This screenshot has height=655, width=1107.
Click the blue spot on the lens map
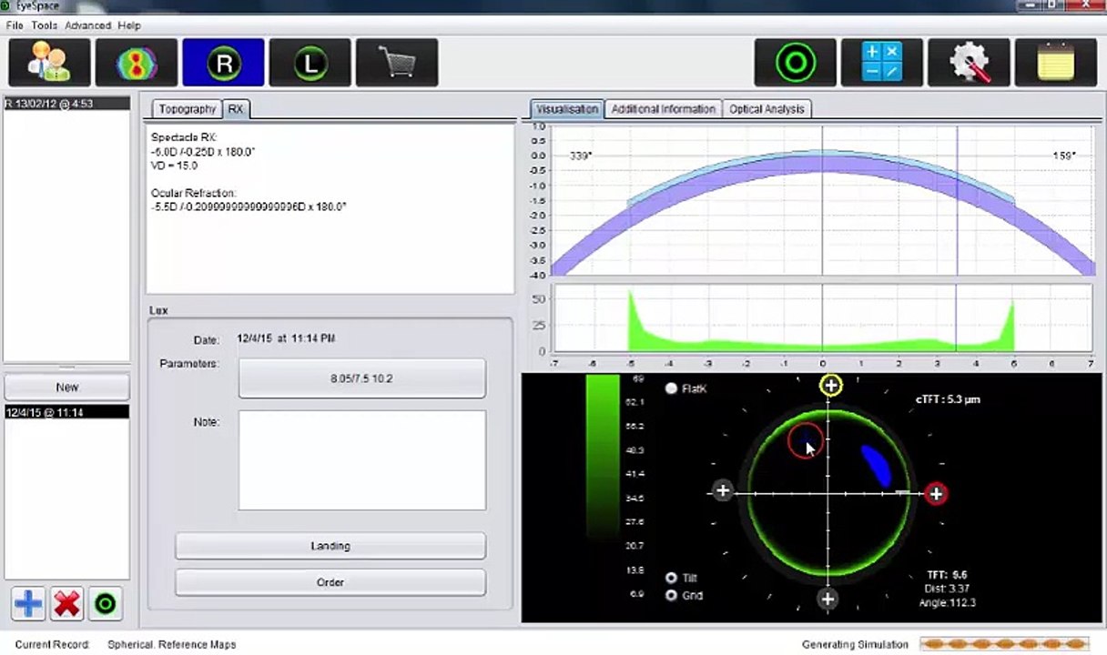pos(877,464)
